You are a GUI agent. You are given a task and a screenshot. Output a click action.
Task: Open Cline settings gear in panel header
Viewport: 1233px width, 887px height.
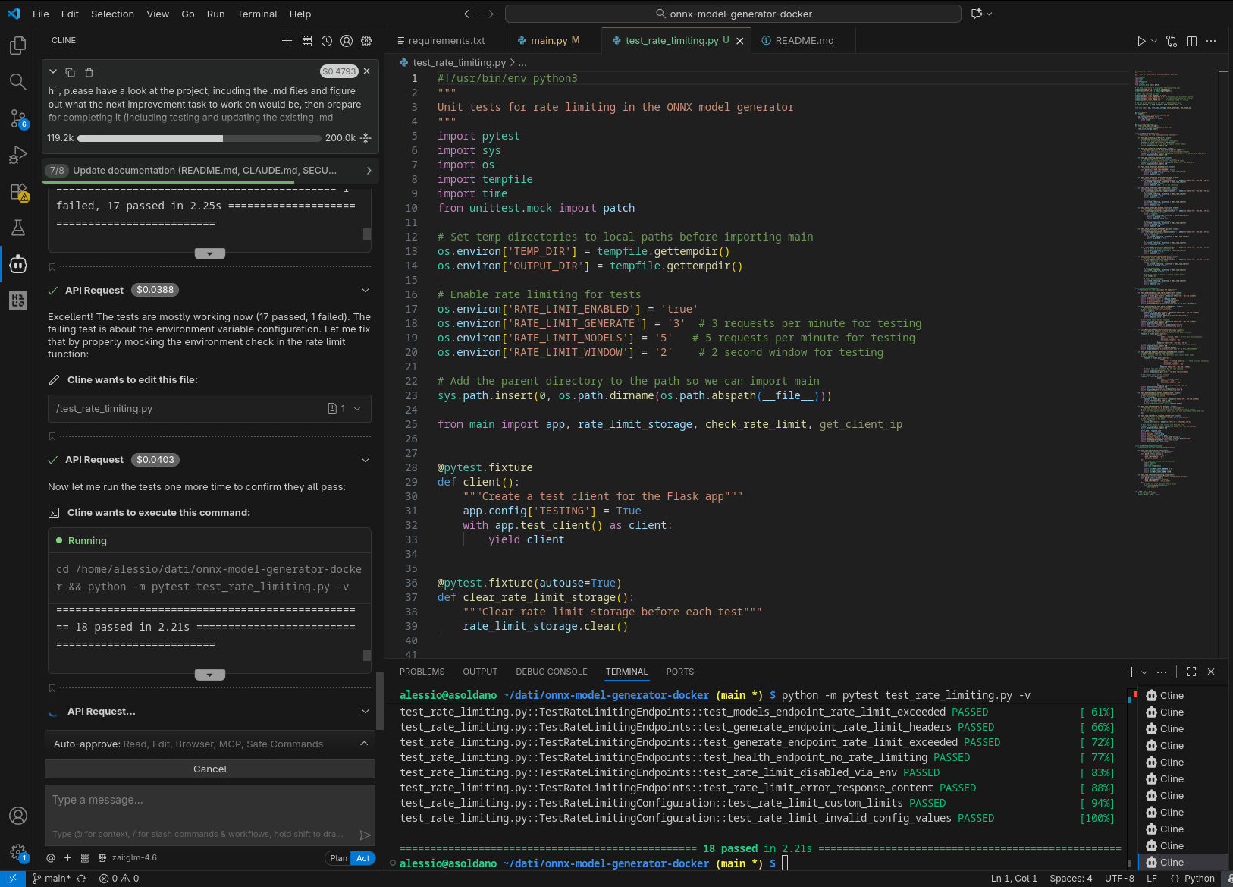pos(366,41)
